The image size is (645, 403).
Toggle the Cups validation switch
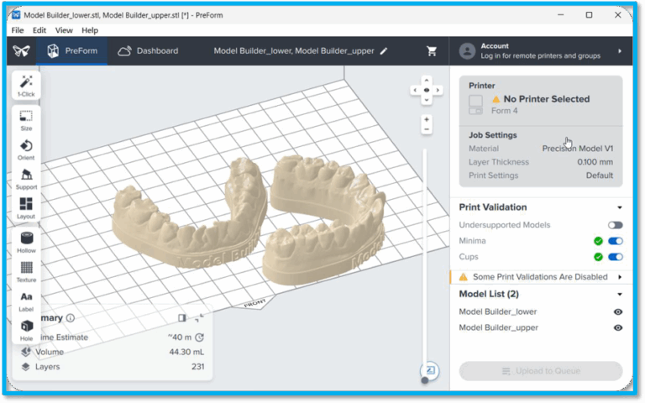[x=616, y=257]
